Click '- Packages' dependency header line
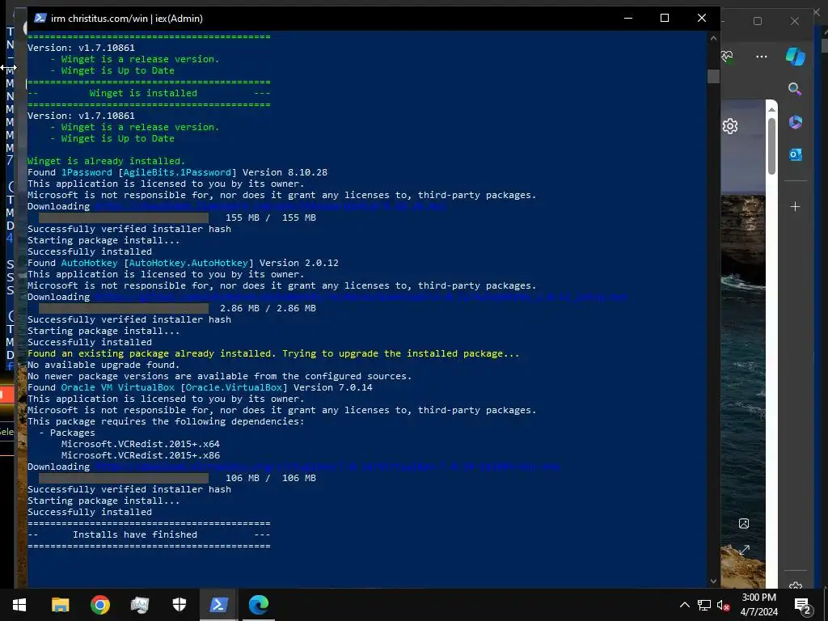Viewport: 828px width, 621px height. point(67,433)
